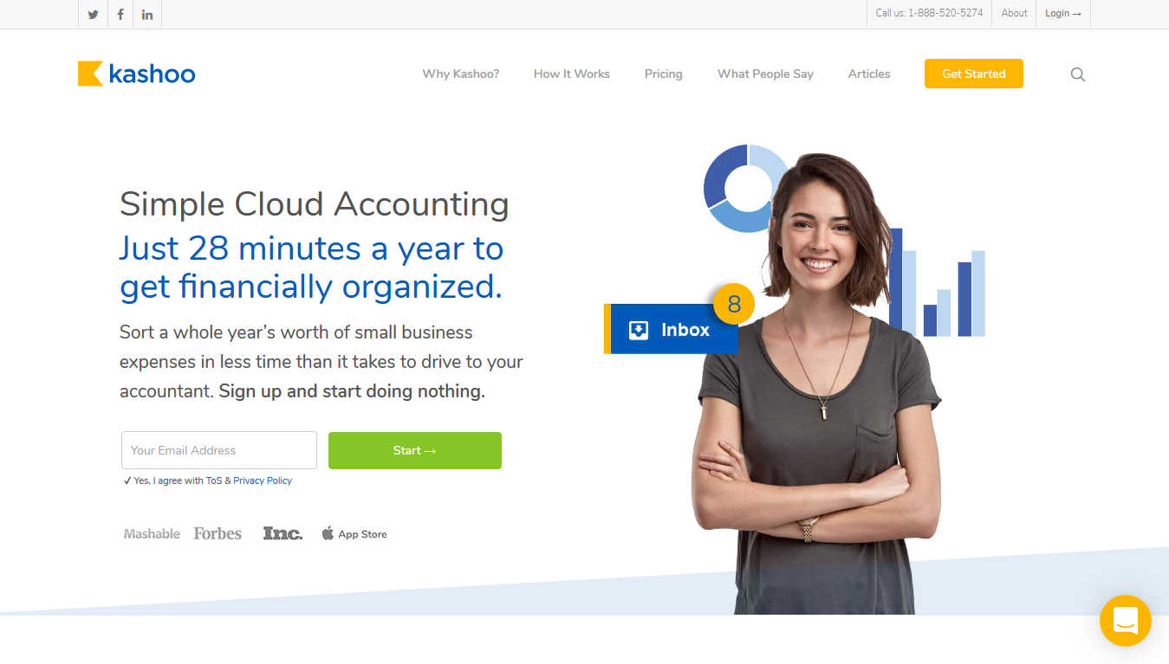This screenshot has width=1169, height=664.
Task: Click the App Store apple logo
Action: click(328, 533)
